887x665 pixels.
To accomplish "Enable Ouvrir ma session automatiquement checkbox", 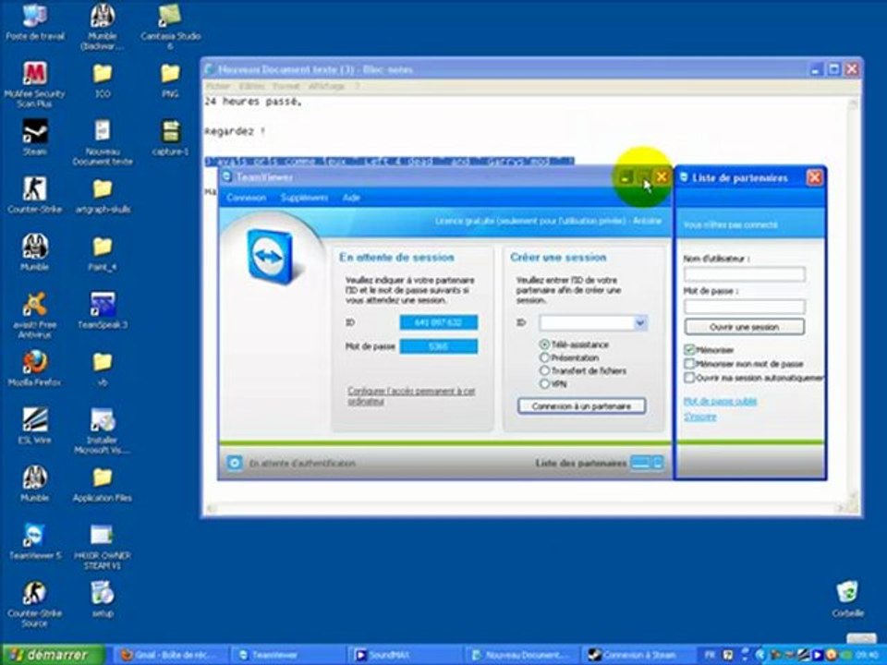I will click(689, 377).
